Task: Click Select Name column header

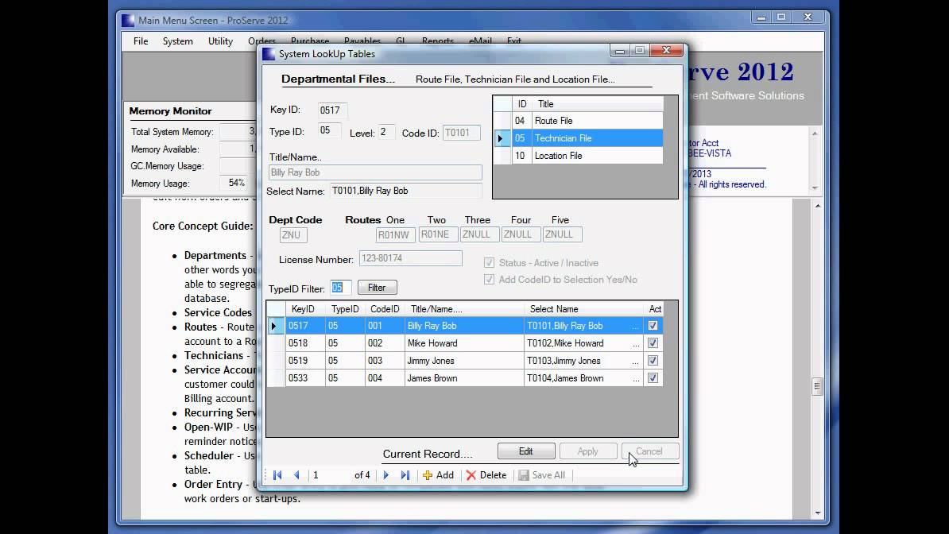Action: point(583,309)
